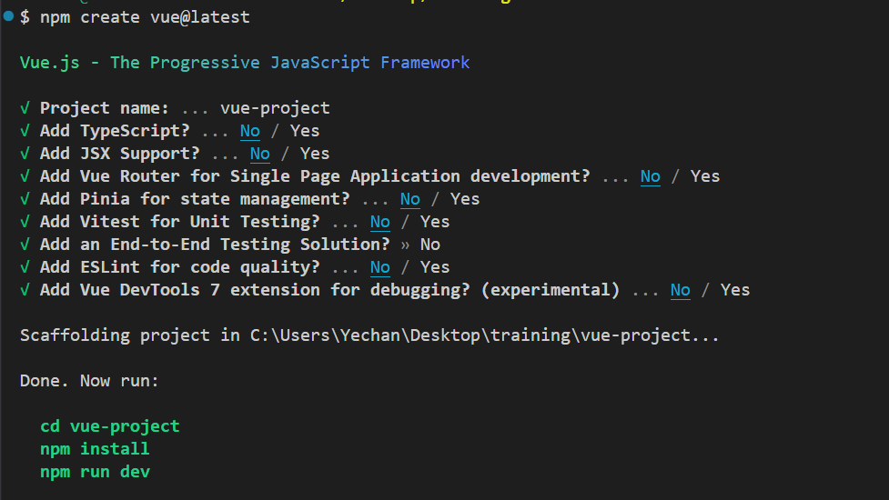Click the checkmark beside 'Add an End-to-End Testing Solution?'
889x500 pixels.
tap(25, 244)
